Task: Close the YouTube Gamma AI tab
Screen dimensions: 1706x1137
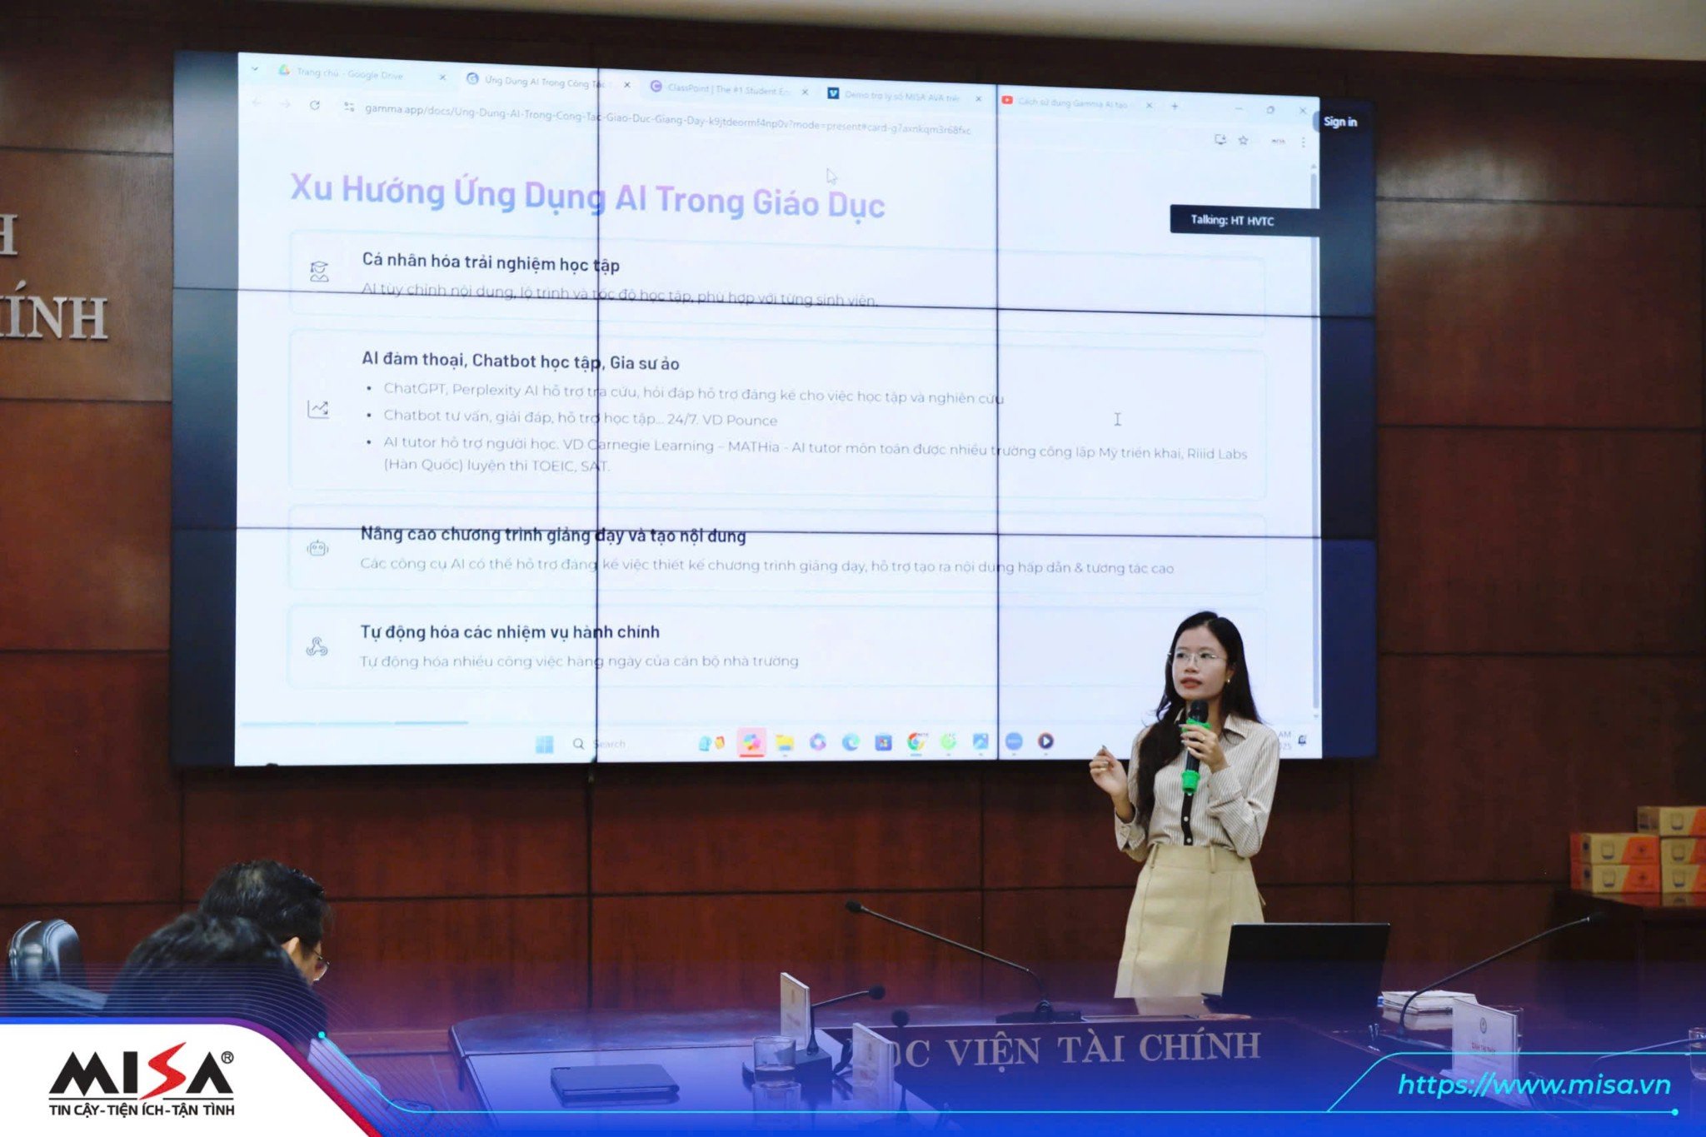Action: coord(1149,105)
